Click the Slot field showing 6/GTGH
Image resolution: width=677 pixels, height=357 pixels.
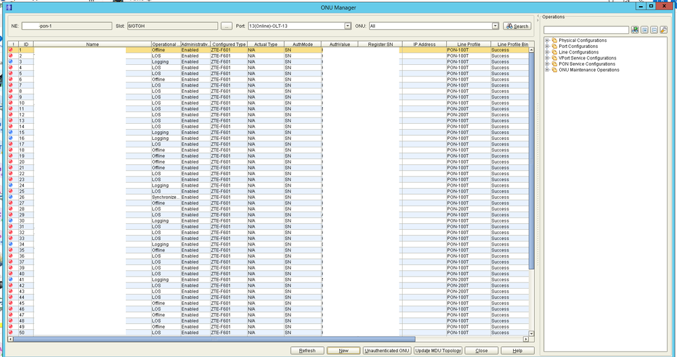click(172, 26)
